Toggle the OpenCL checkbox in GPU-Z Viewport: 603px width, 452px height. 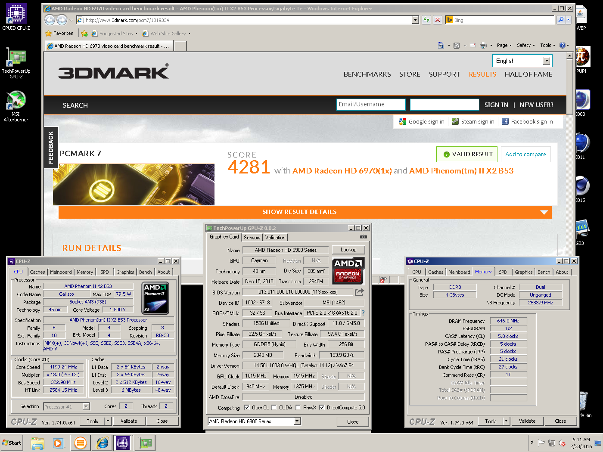tap(247, 408)
